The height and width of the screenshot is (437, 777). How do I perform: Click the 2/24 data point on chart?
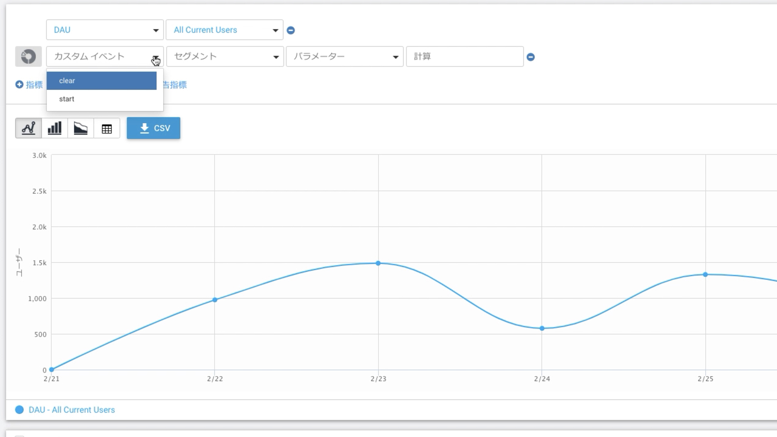coord(542,328)
